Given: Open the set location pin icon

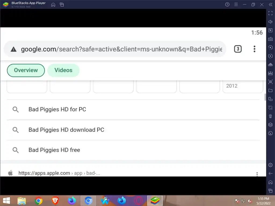Looking at the screenshot, I should 270,116.
